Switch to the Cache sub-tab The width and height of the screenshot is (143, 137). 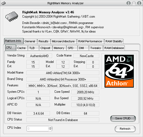pyautogui.click(x=21, y=48)
